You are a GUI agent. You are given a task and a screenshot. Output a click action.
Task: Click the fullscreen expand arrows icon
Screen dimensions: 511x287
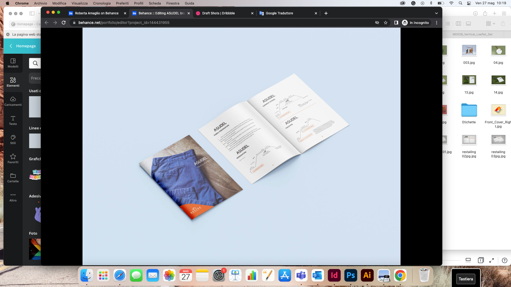click(492, 260)
